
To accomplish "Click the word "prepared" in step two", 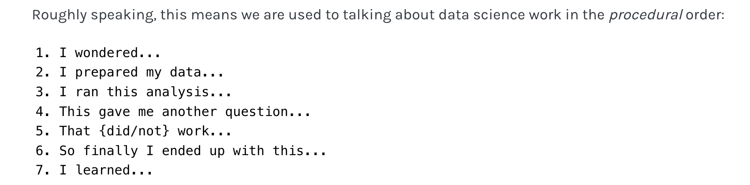I will pos(106,72).
